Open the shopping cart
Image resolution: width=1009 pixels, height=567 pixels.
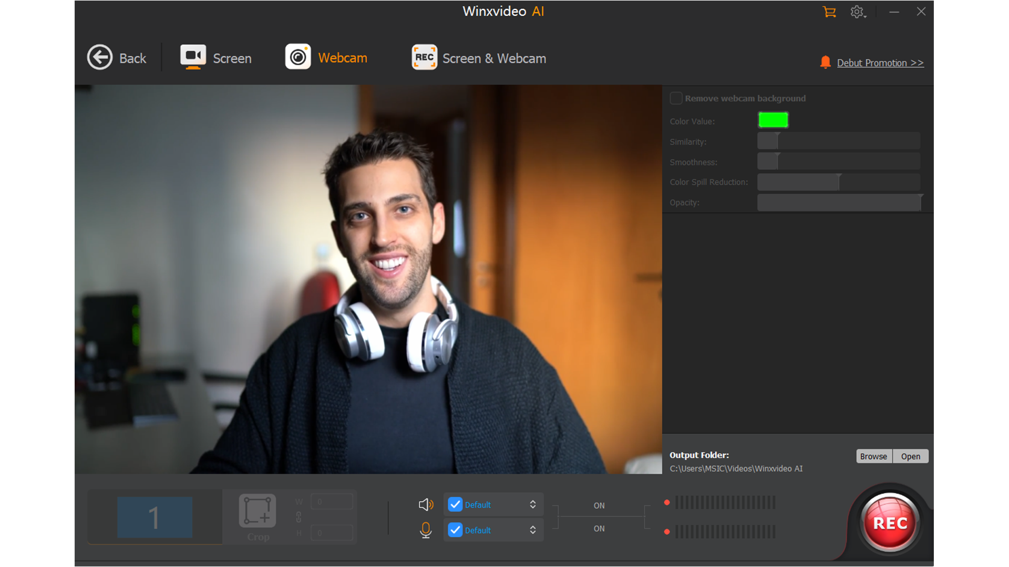coord(829,12)
